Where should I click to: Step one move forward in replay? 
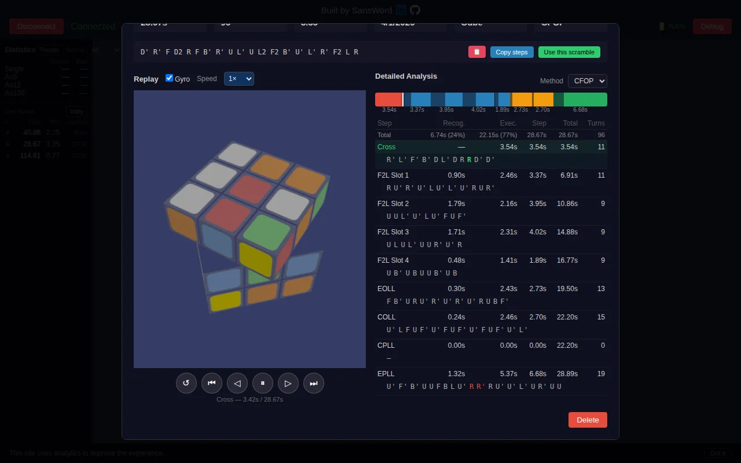(288, 383)
